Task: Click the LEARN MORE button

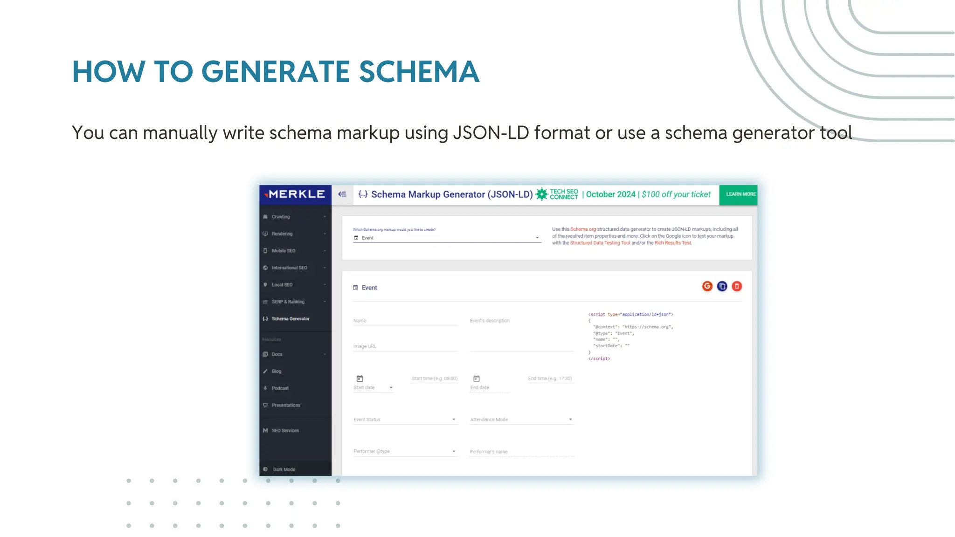Action: point(739,194)
